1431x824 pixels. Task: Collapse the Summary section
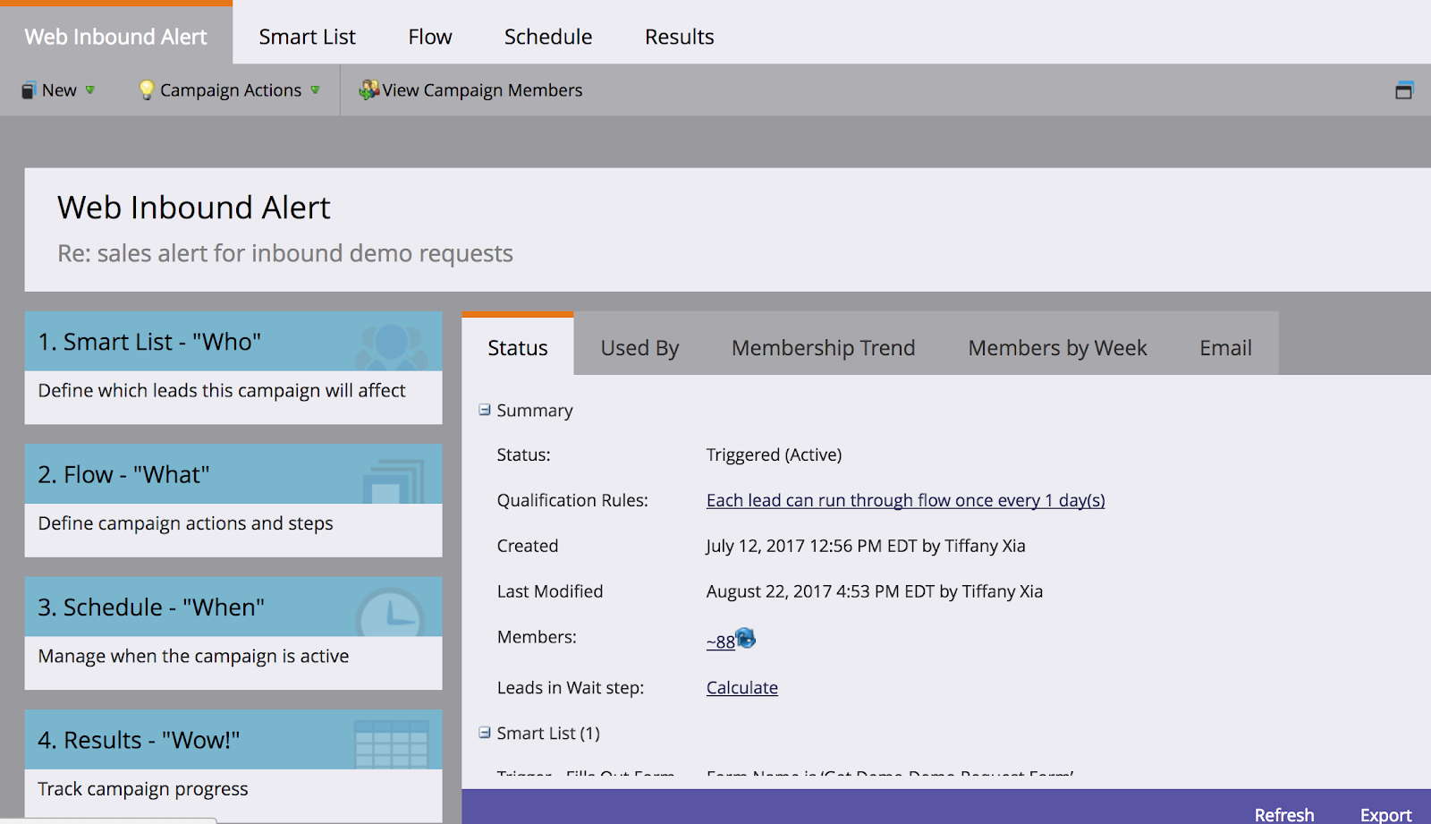[485, 410]
